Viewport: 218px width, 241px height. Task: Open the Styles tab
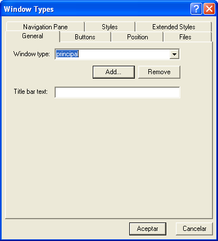click(110, 27)
